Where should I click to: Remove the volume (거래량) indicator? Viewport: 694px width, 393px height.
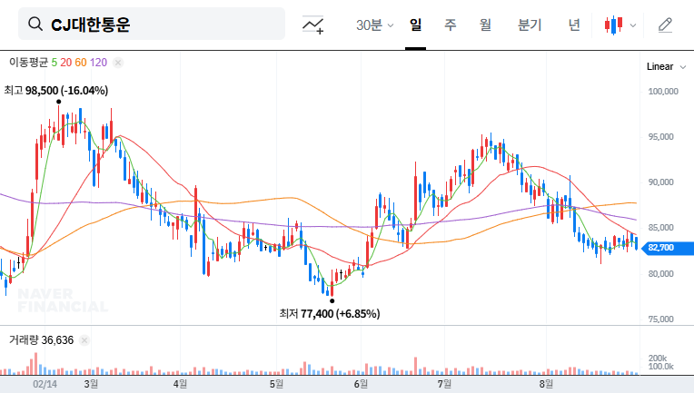[84, 340]
